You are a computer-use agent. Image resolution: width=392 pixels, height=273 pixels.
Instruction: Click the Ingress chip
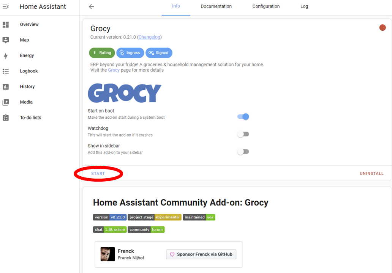[x=130, y=53]
